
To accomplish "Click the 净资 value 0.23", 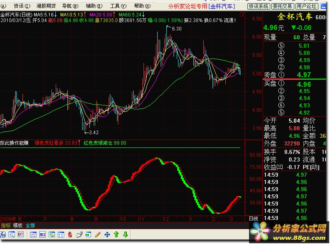I will coord(294,159).
